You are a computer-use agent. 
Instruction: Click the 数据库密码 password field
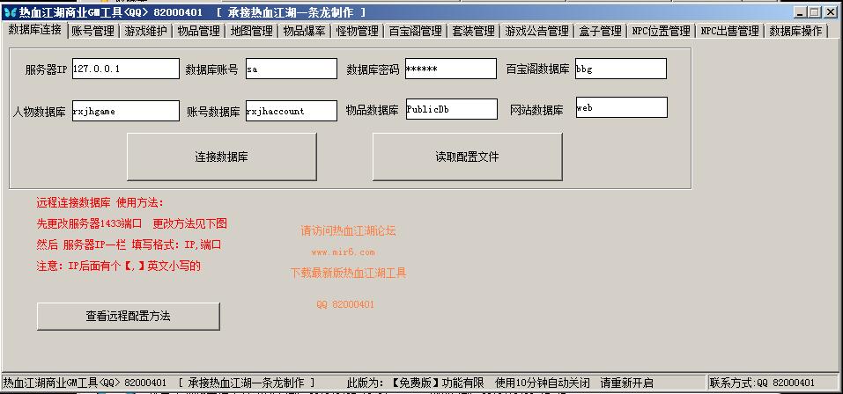click(450, 69)
